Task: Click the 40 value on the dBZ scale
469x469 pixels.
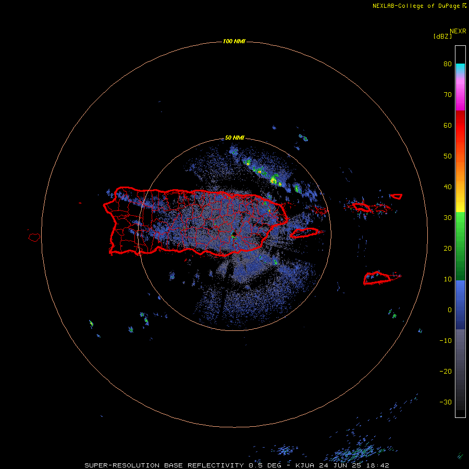Action: tap(448, 187)
